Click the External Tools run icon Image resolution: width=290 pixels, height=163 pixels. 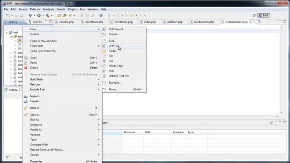point(48,15)
